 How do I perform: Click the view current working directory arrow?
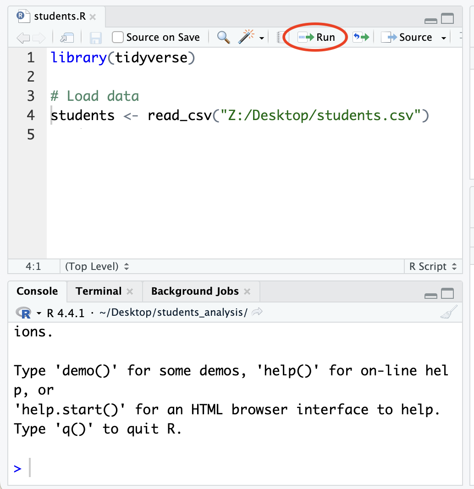click(x=257, y=313)
